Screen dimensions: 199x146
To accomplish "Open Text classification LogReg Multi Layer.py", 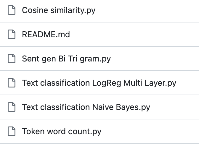I will coord(99,83).
